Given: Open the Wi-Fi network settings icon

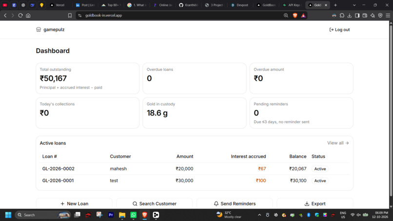Looking at the screenshot, I should point(353,215).
